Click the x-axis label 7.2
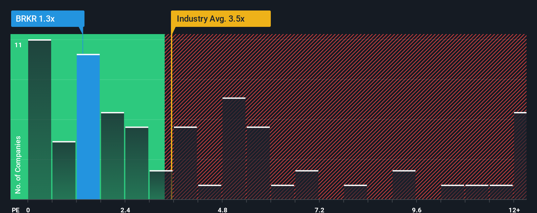This screenshot has height=213, width=537. click(319, 210)
